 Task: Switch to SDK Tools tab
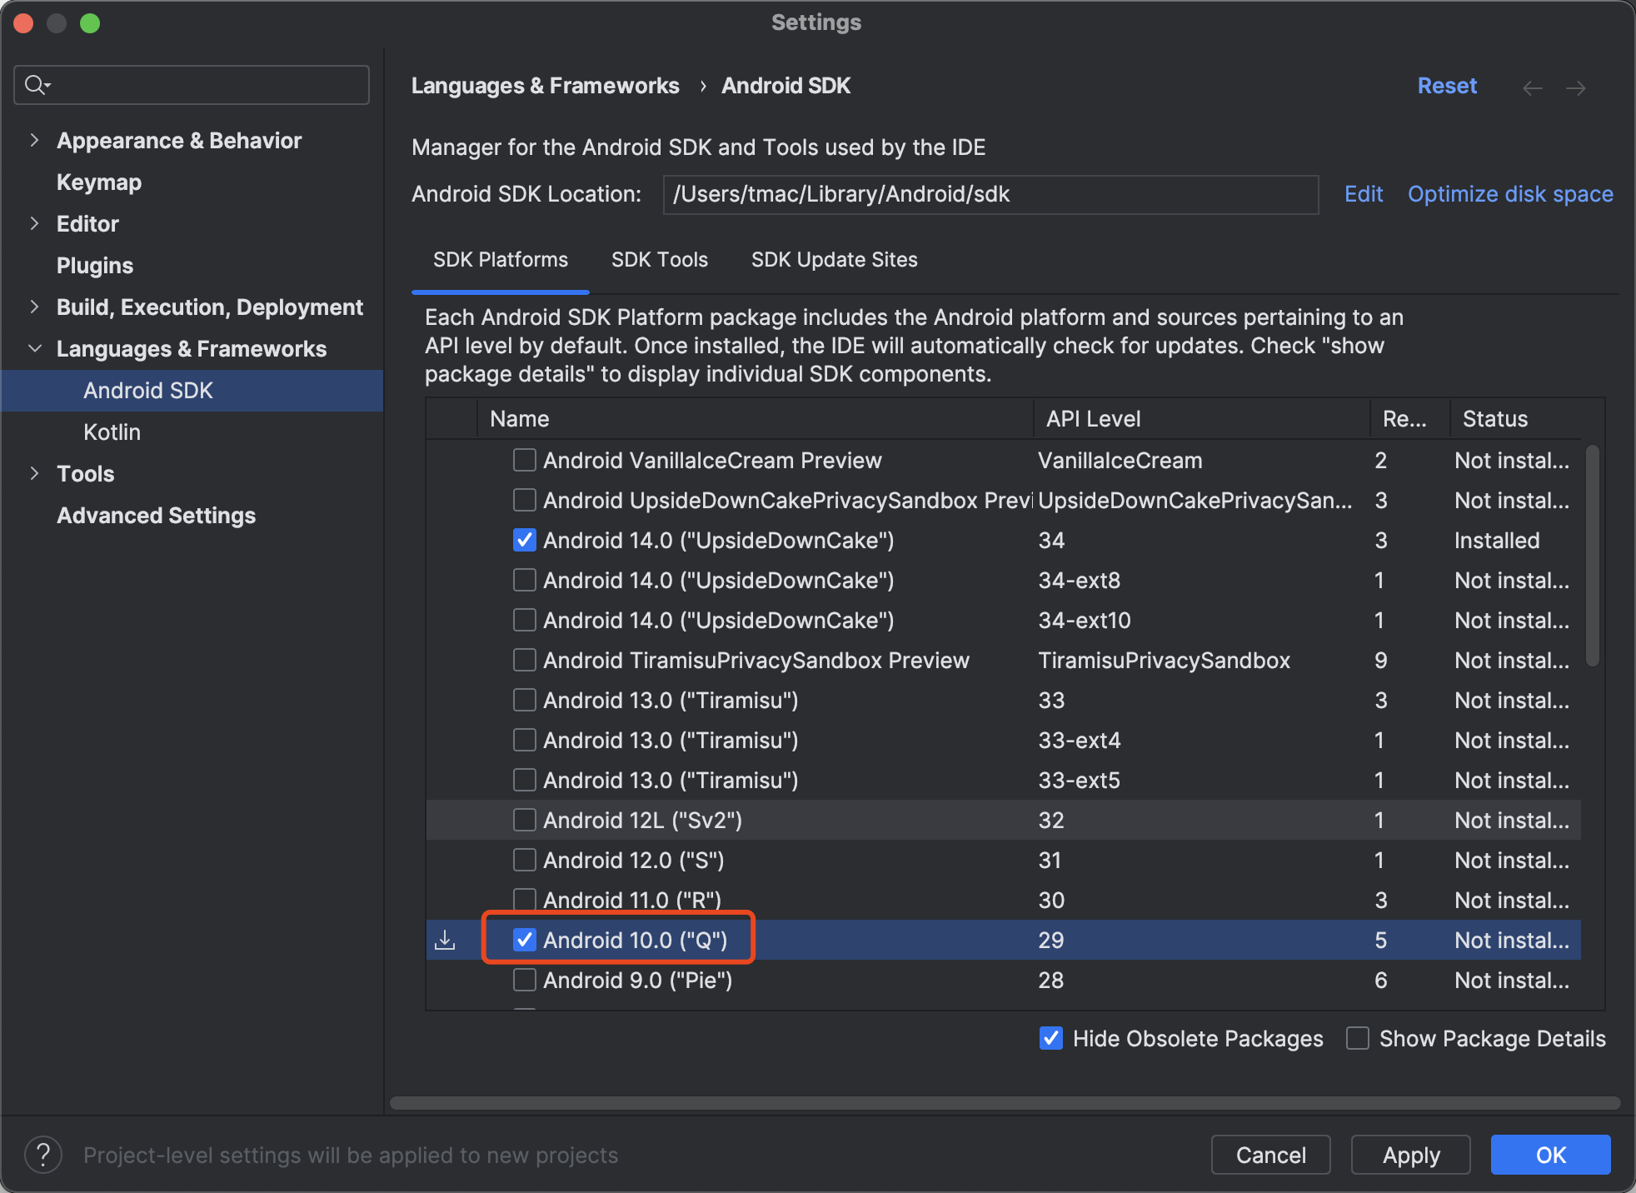660,259
